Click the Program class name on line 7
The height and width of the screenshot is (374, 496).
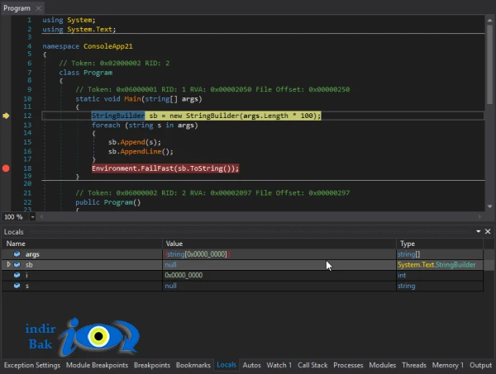point(98,73)
